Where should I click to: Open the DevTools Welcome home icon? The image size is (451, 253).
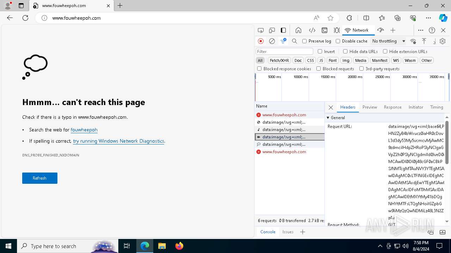(x=298, y=30)
